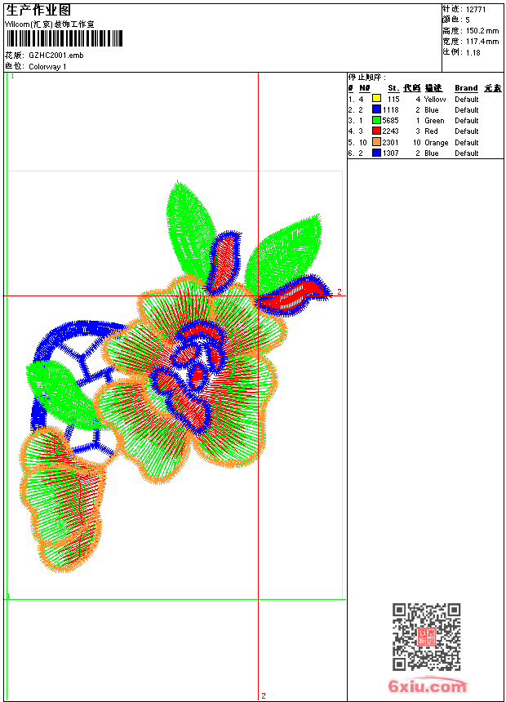Click the orange color swatch in row 5
Image resolution: width=506 pixels, height=702 pixels.
point(376,142)
